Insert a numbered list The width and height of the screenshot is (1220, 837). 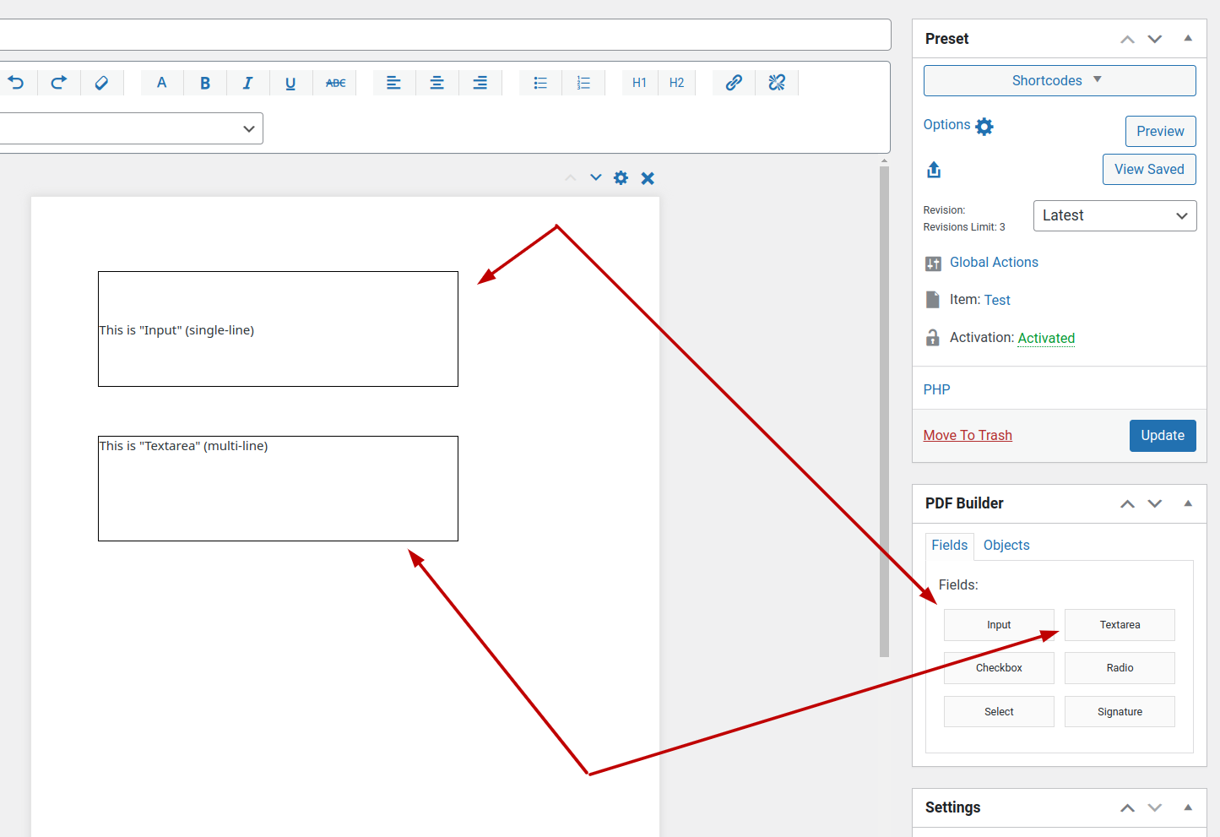point(583,83)
